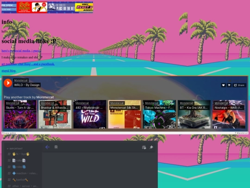Click the hash icon beside the banlist channel
The height and width of the screenshot is (188, 250).
click(x=9, y=180)
